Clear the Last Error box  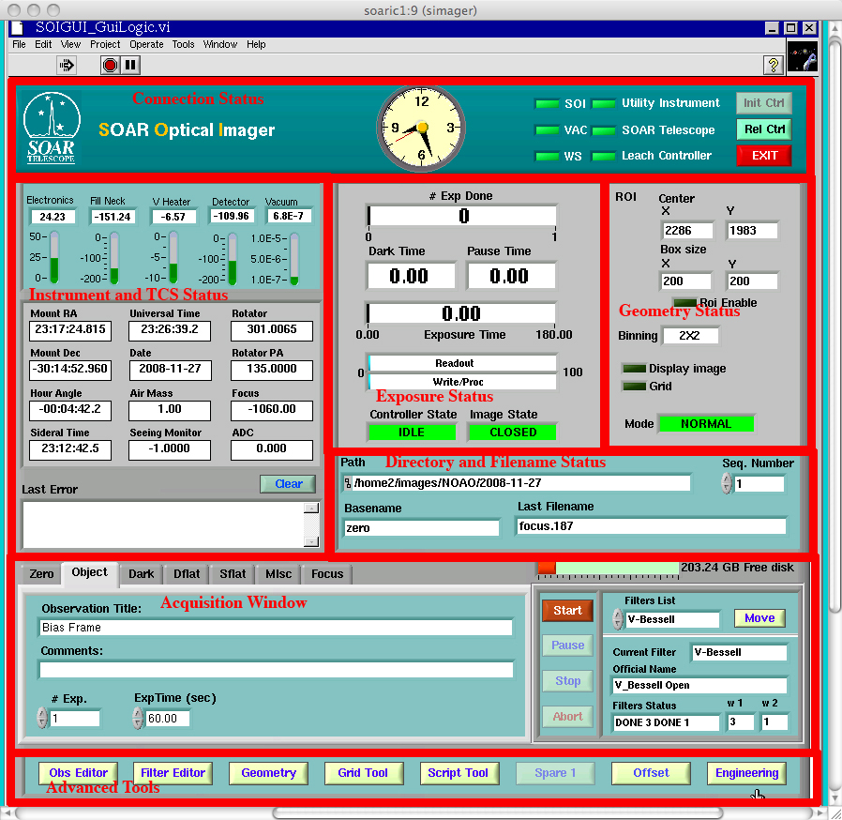click(289, 484)
